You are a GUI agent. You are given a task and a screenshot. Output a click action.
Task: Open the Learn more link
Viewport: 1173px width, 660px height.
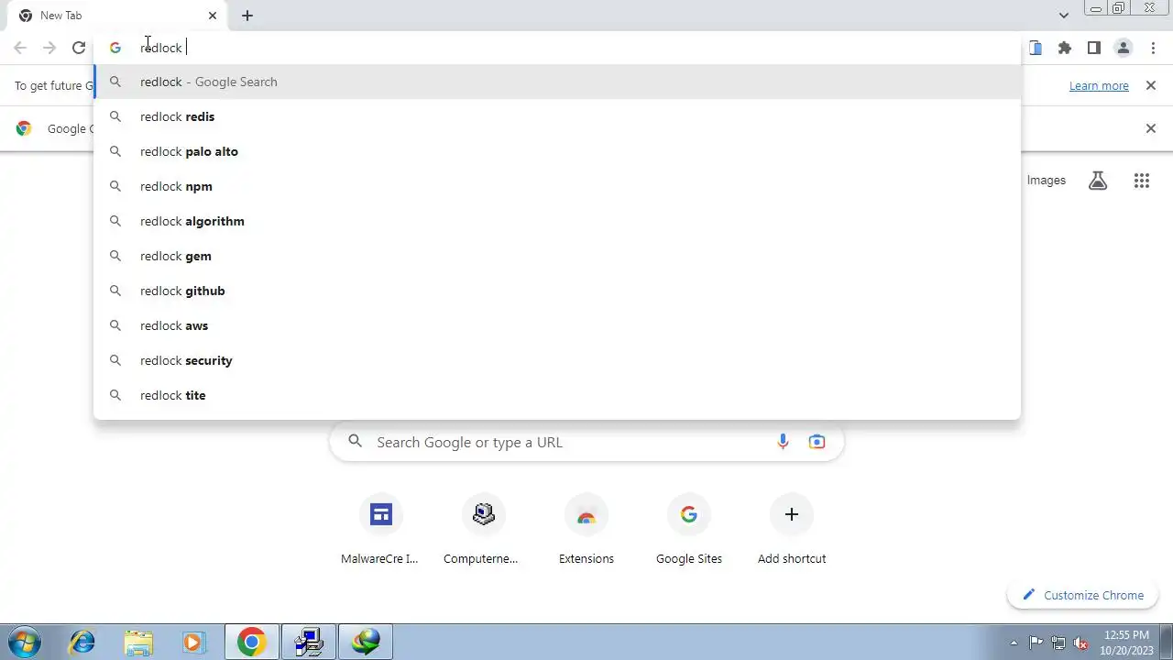[x=1099, y=85]
